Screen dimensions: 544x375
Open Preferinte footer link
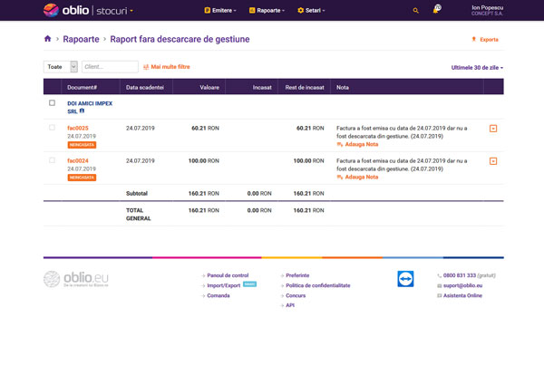click(297, 275)
